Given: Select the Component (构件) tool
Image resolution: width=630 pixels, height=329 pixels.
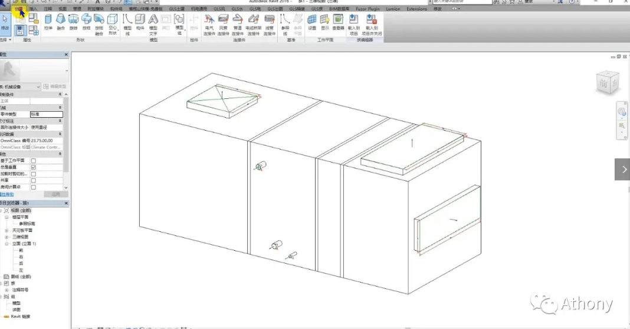Looking at the screenshot, I should (x=140, y=22).
